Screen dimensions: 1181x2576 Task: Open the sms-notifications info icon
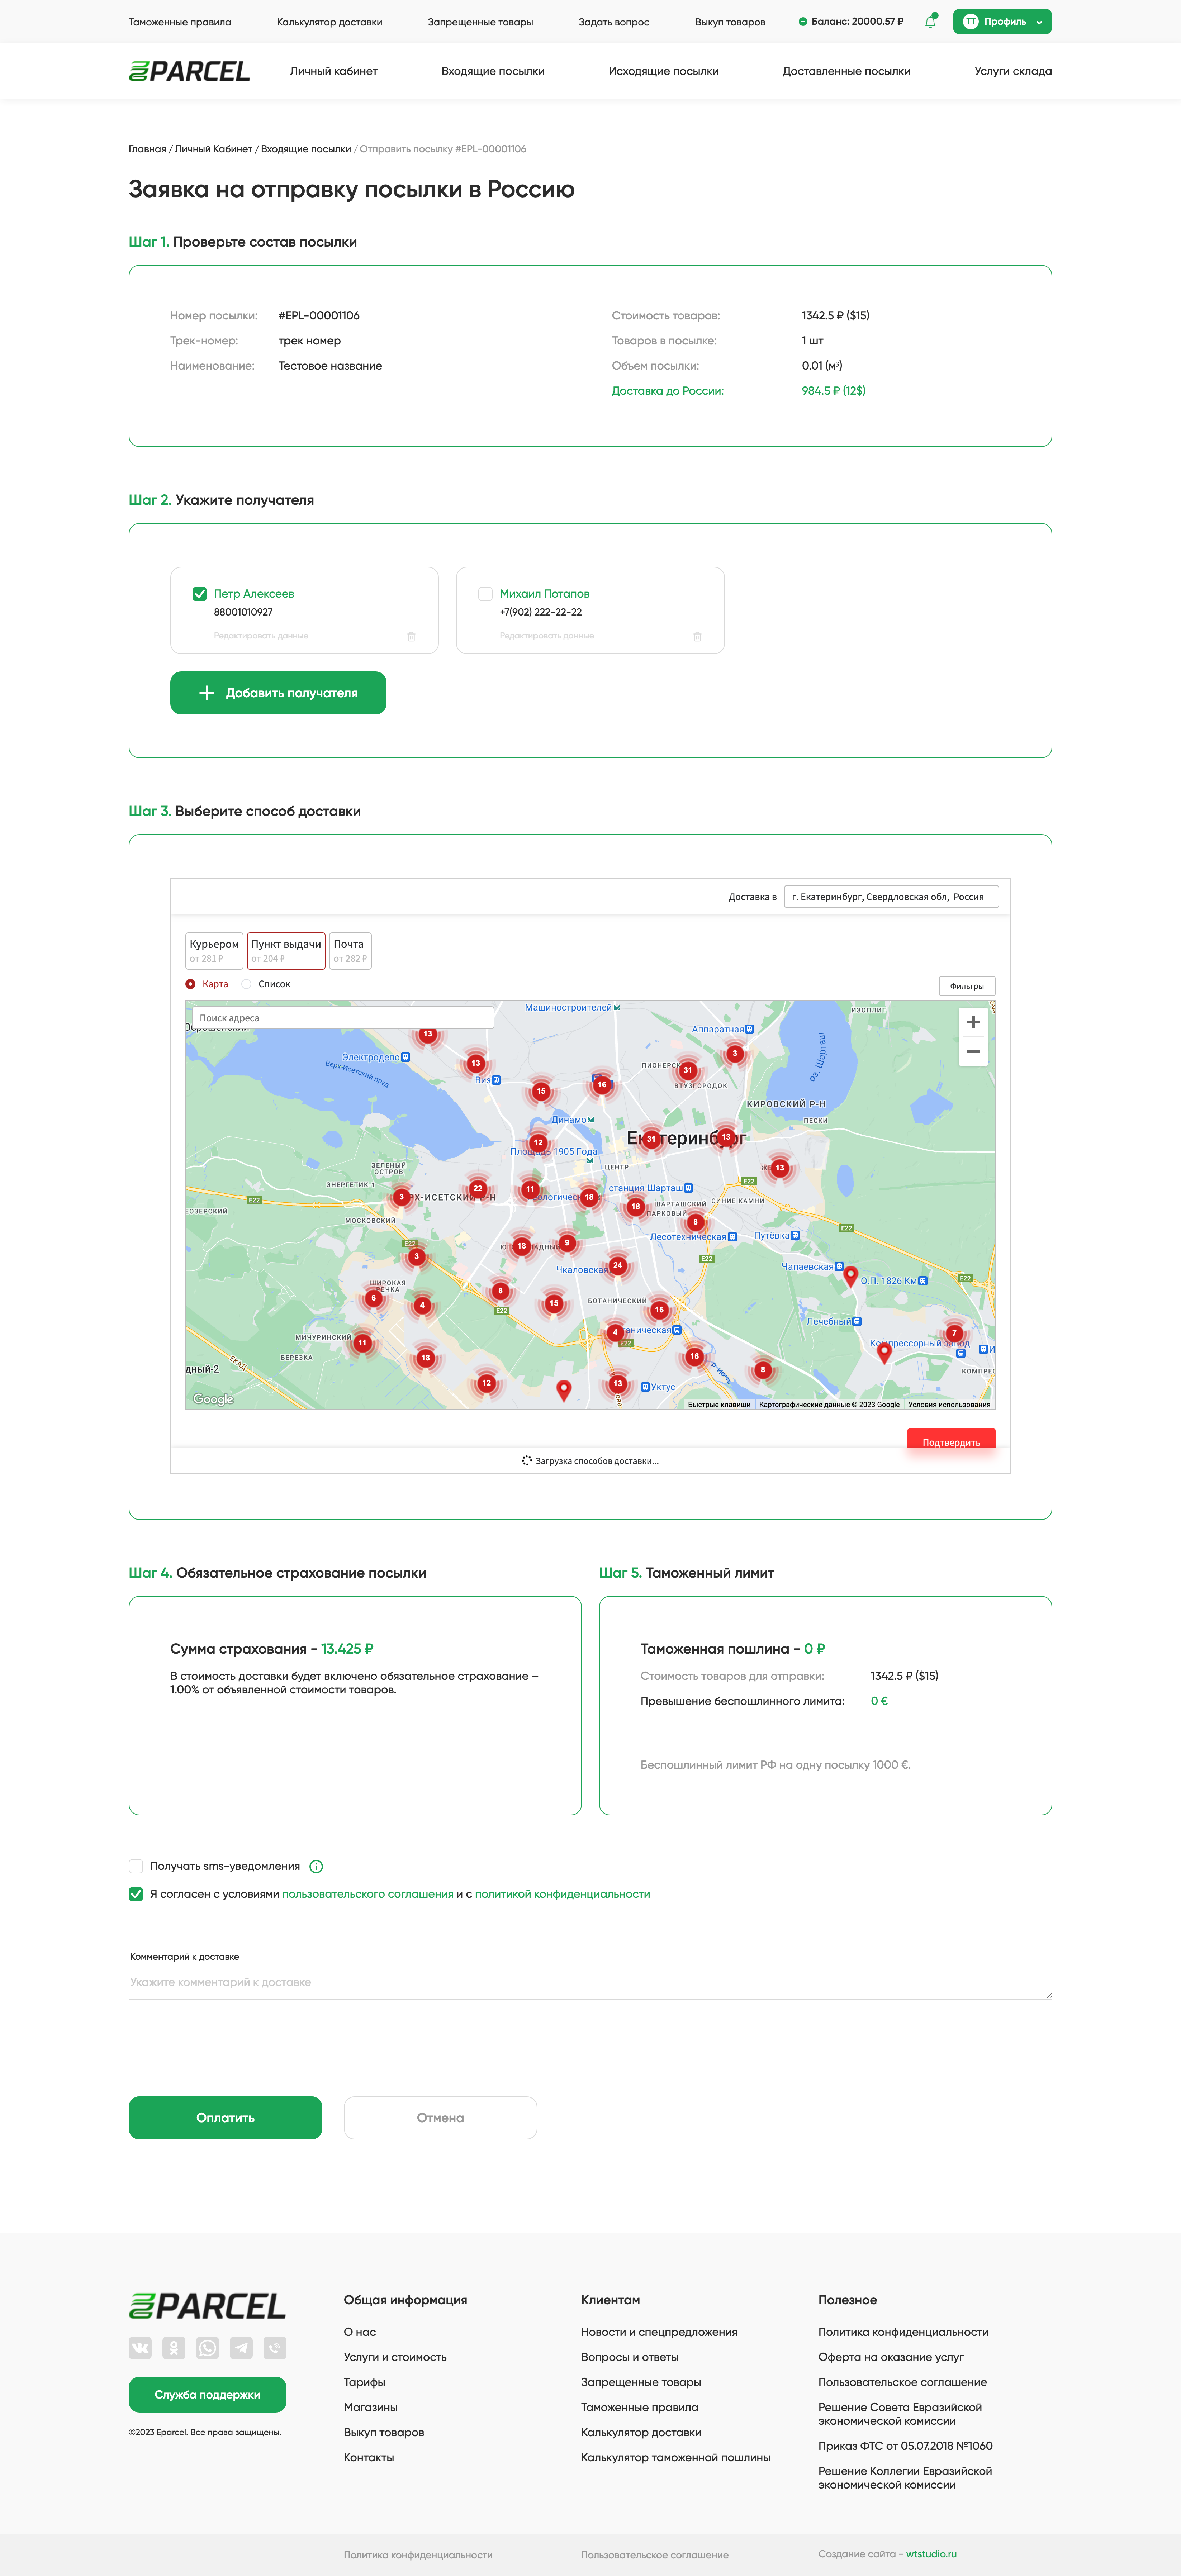coord(316,1866)
